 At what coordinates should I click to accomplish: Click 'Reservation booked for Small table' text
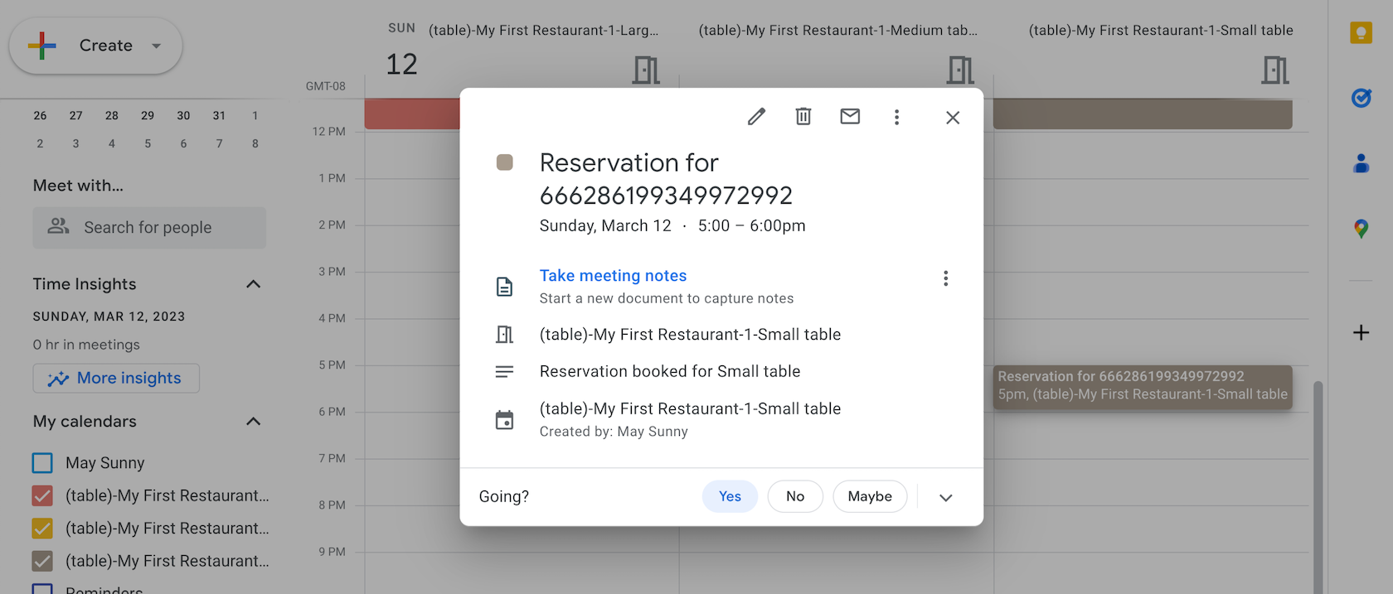pyautogui.click(x=670, y=372)
